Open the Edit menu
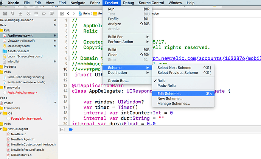 point(37,3)
